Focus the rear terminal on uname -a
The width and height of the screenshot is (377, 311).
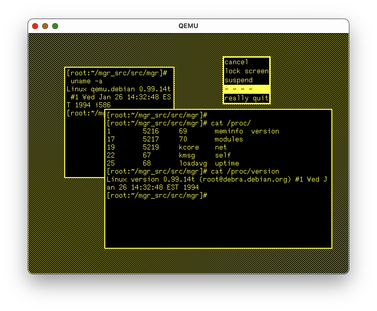(x=86, y=81)
